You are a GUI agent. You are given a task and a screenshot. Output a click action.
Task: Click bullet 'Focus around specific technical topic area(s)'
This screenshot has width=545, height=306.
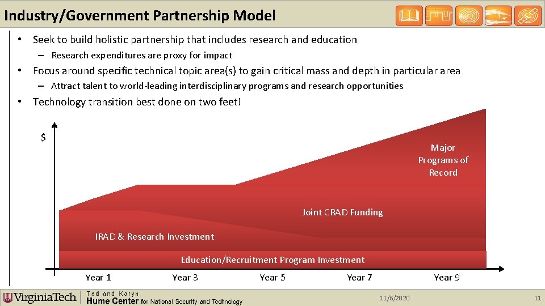(x=246, y=71)
